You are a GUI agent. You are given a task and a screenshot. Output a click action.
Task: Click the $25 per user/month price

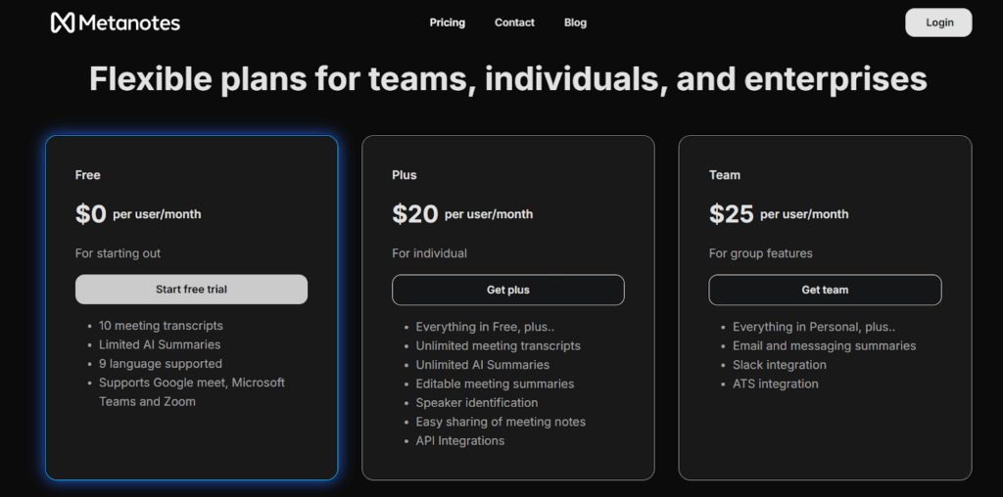[x=779, y=214]
